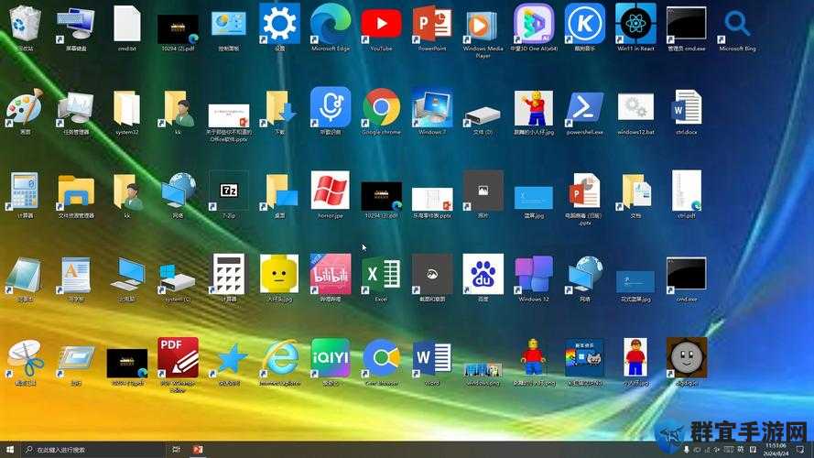Launch the Excel shortcut
Image resolution: width=814 pixels, height=458 pixels.
(381, 274)
